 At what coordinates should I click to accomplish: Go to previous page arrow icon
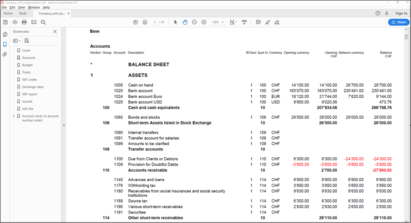coord(136,22)
